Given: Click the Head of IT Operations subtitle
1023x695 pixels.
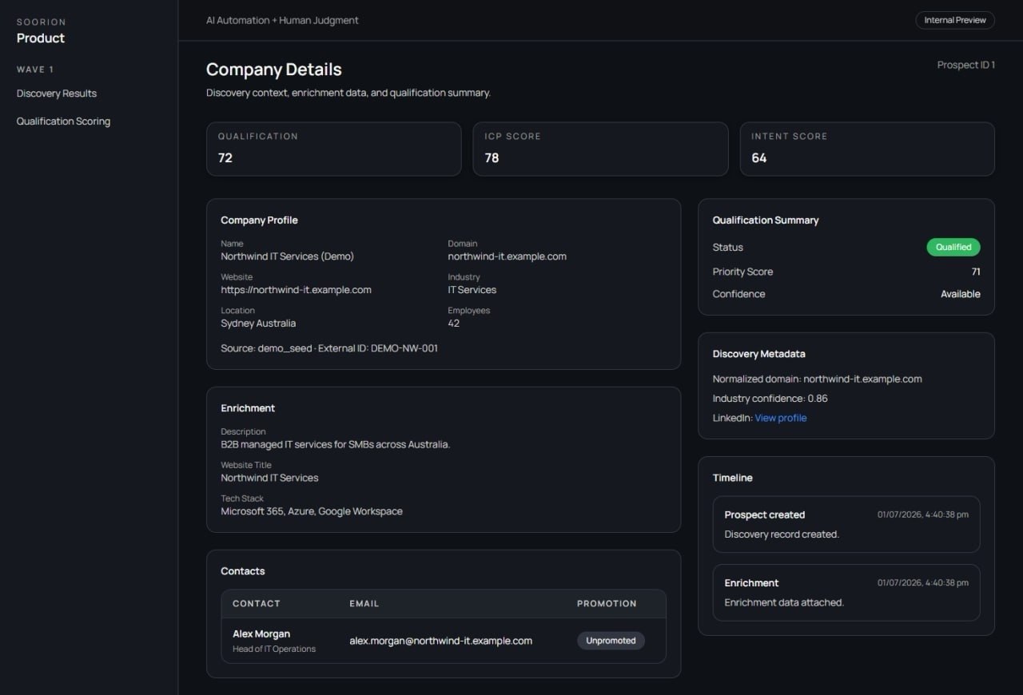Looking at the screenshot, I should (x=274, y=649).
